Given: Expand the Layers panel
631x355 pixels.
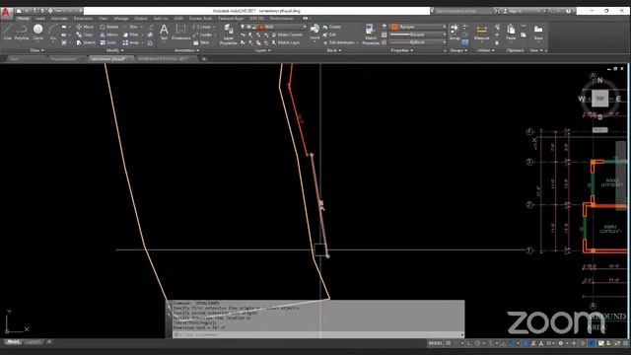Looking at the screenshot, I should pyautogui.click(x=263, y=50).
